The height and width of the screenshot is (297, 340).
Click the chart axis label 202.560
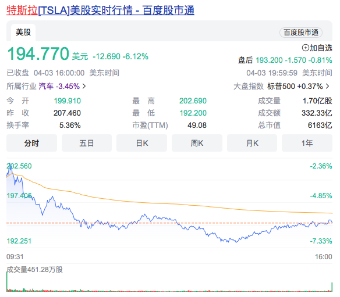coord(19,166)
